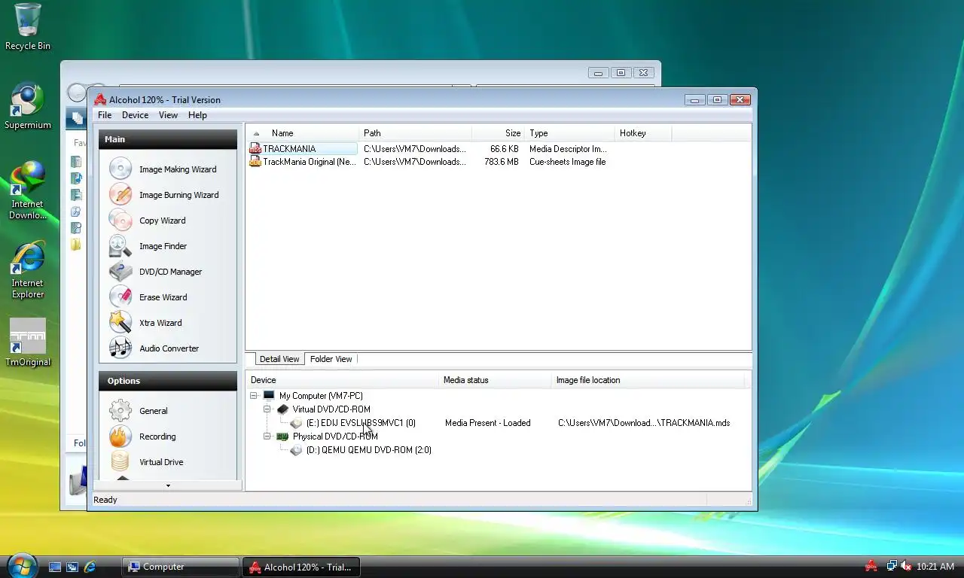Click Alcohol 120% taskbar button

pos(300,567)
